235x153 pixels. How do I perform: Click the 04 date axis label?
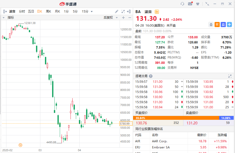[x=79, y=150]
